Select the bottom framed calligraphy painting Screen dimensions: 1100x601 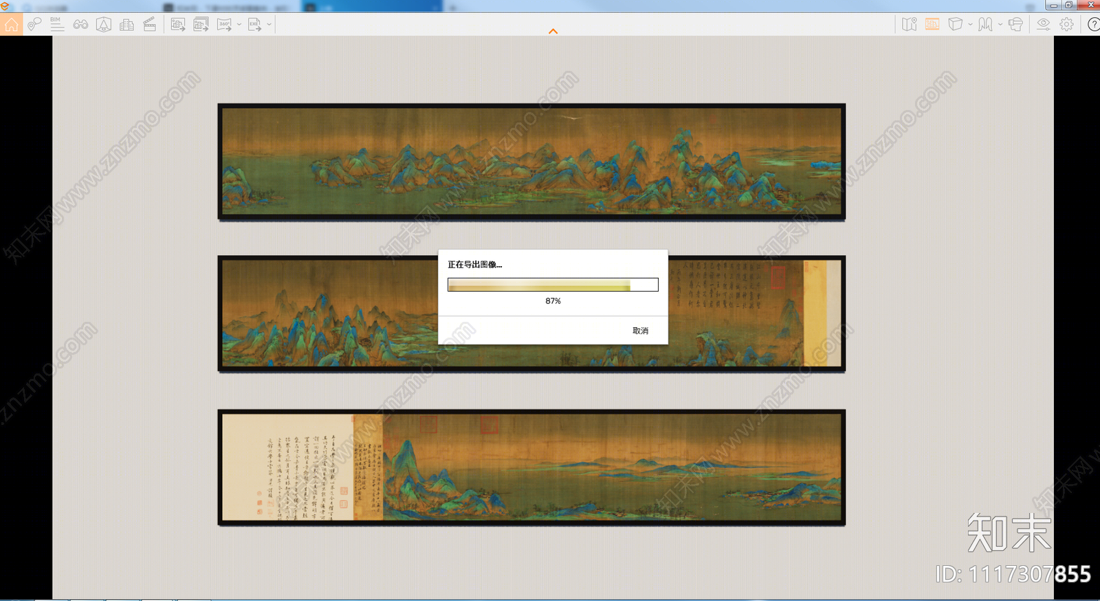tap(531, 468)
